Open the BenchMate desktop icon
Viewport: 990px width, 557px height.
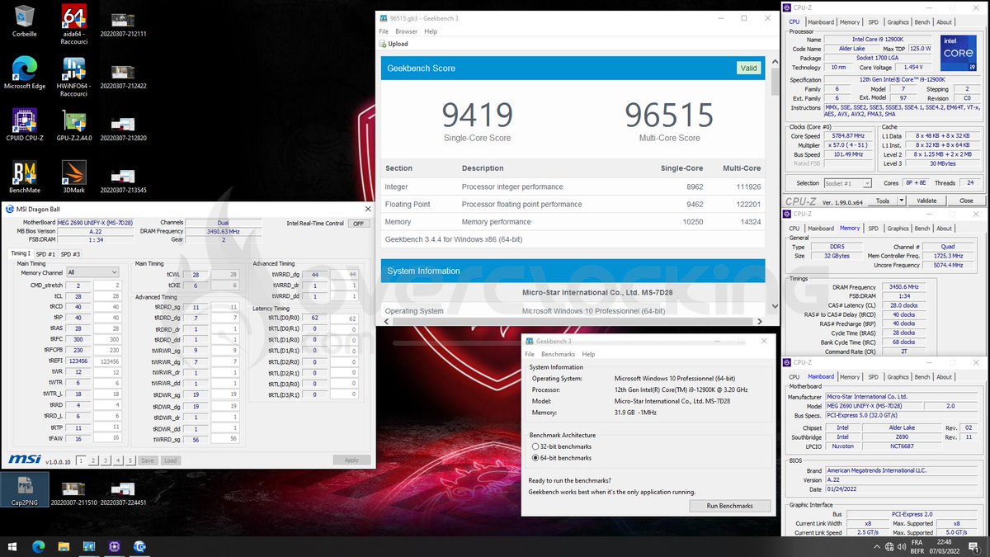point(25,177)
